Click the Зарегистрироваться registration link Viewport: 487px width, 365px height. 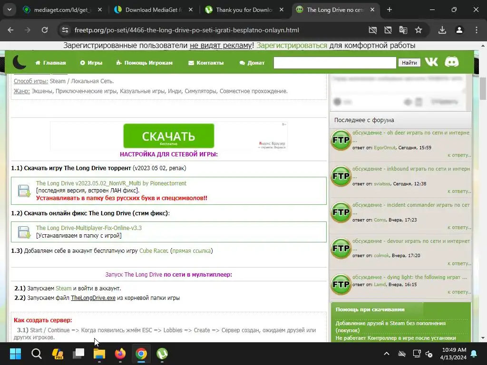coord(292,46)
